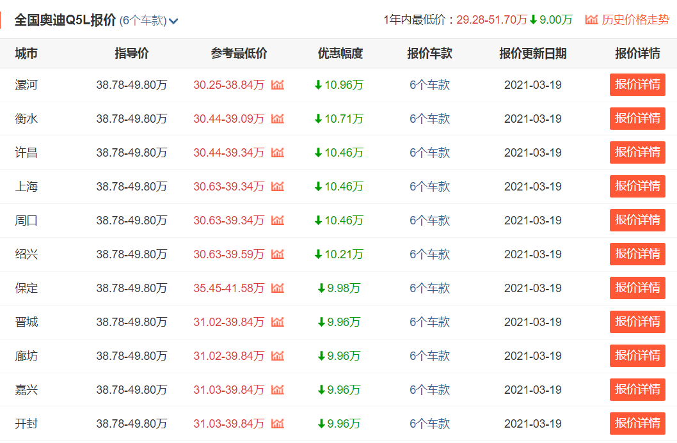Screen dimensions: 677x443
Task: Click 报价详情 button for 廊坊
Action: [637, 356]
